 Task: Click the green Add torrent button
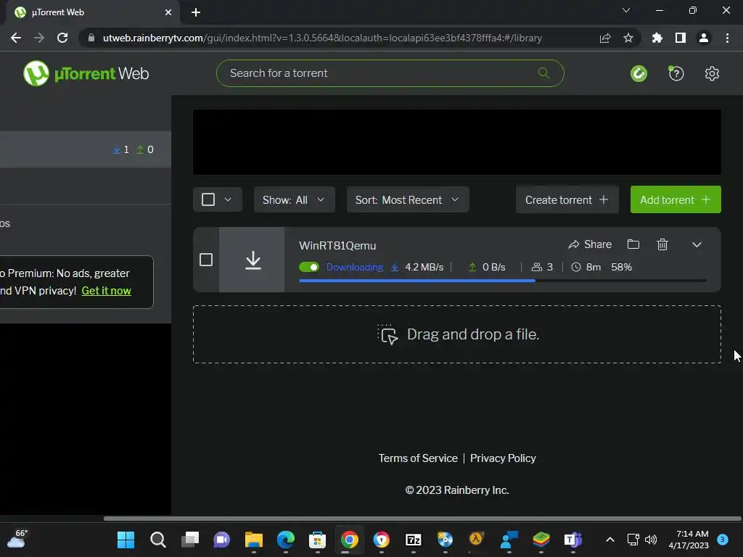tap(676, 200)
